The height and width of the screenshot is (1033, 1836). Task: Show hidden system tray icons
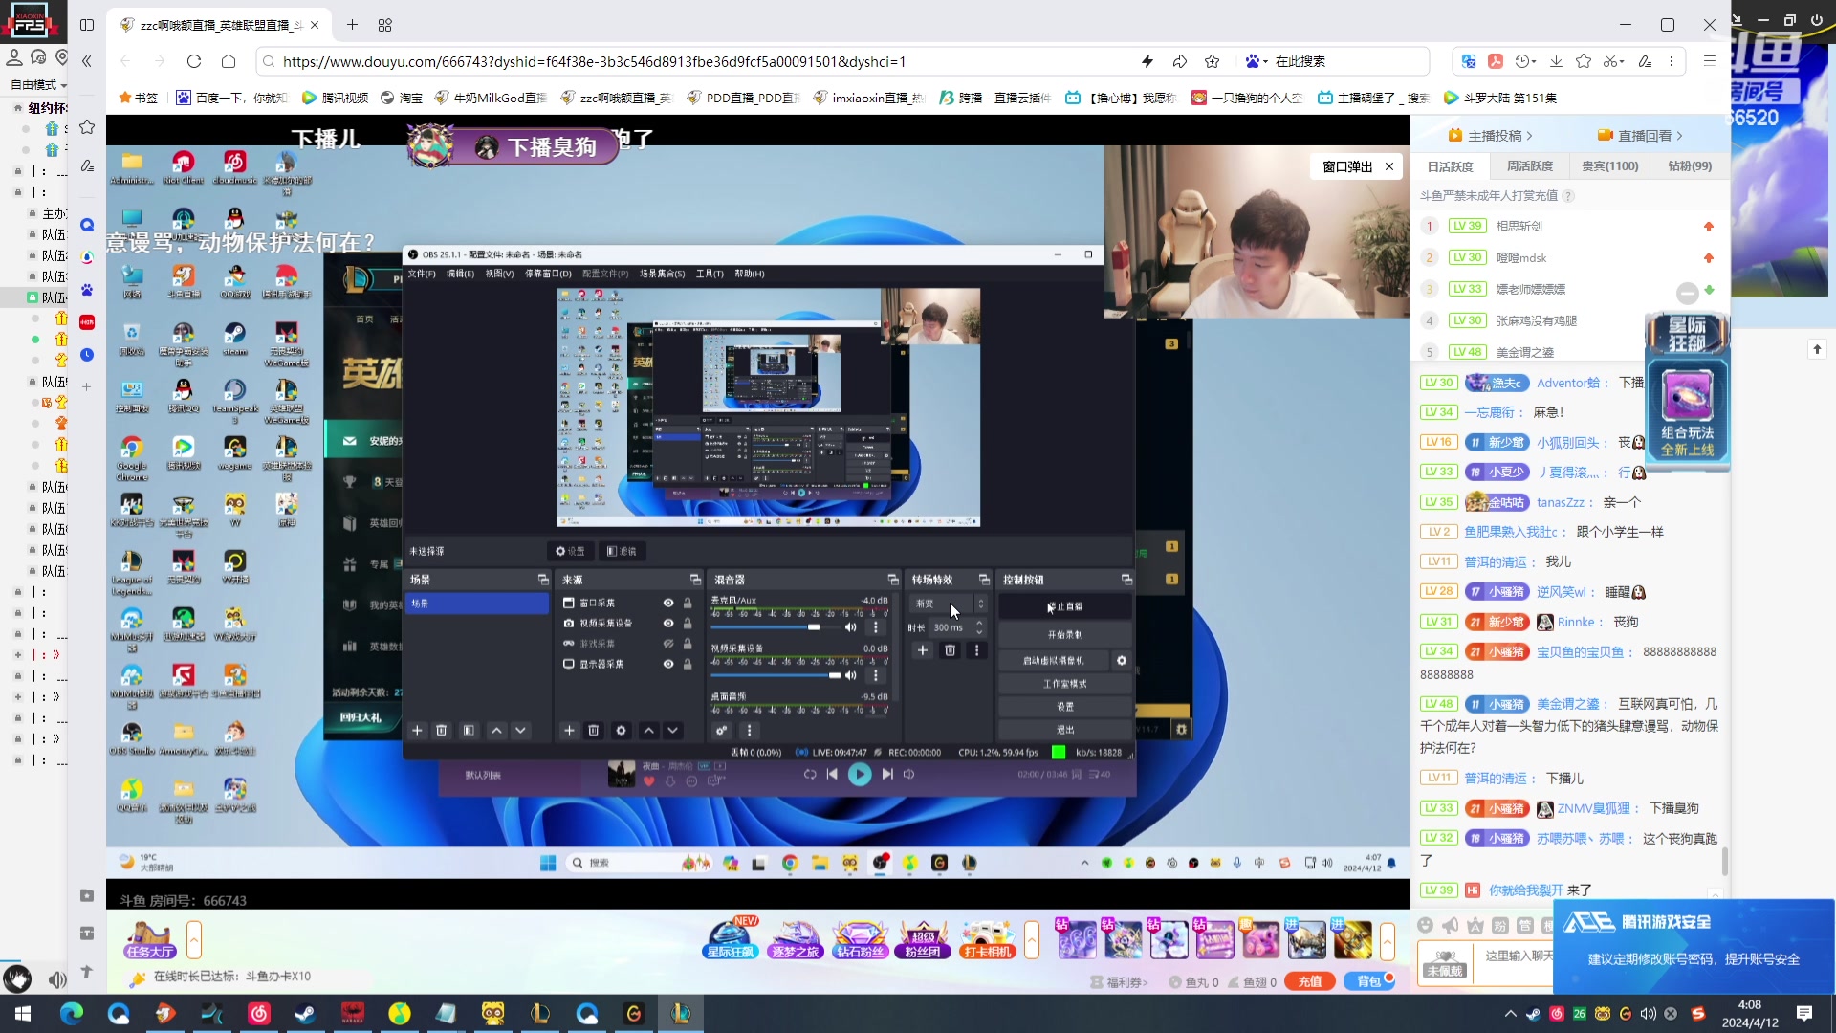tap(1511, 1014)
